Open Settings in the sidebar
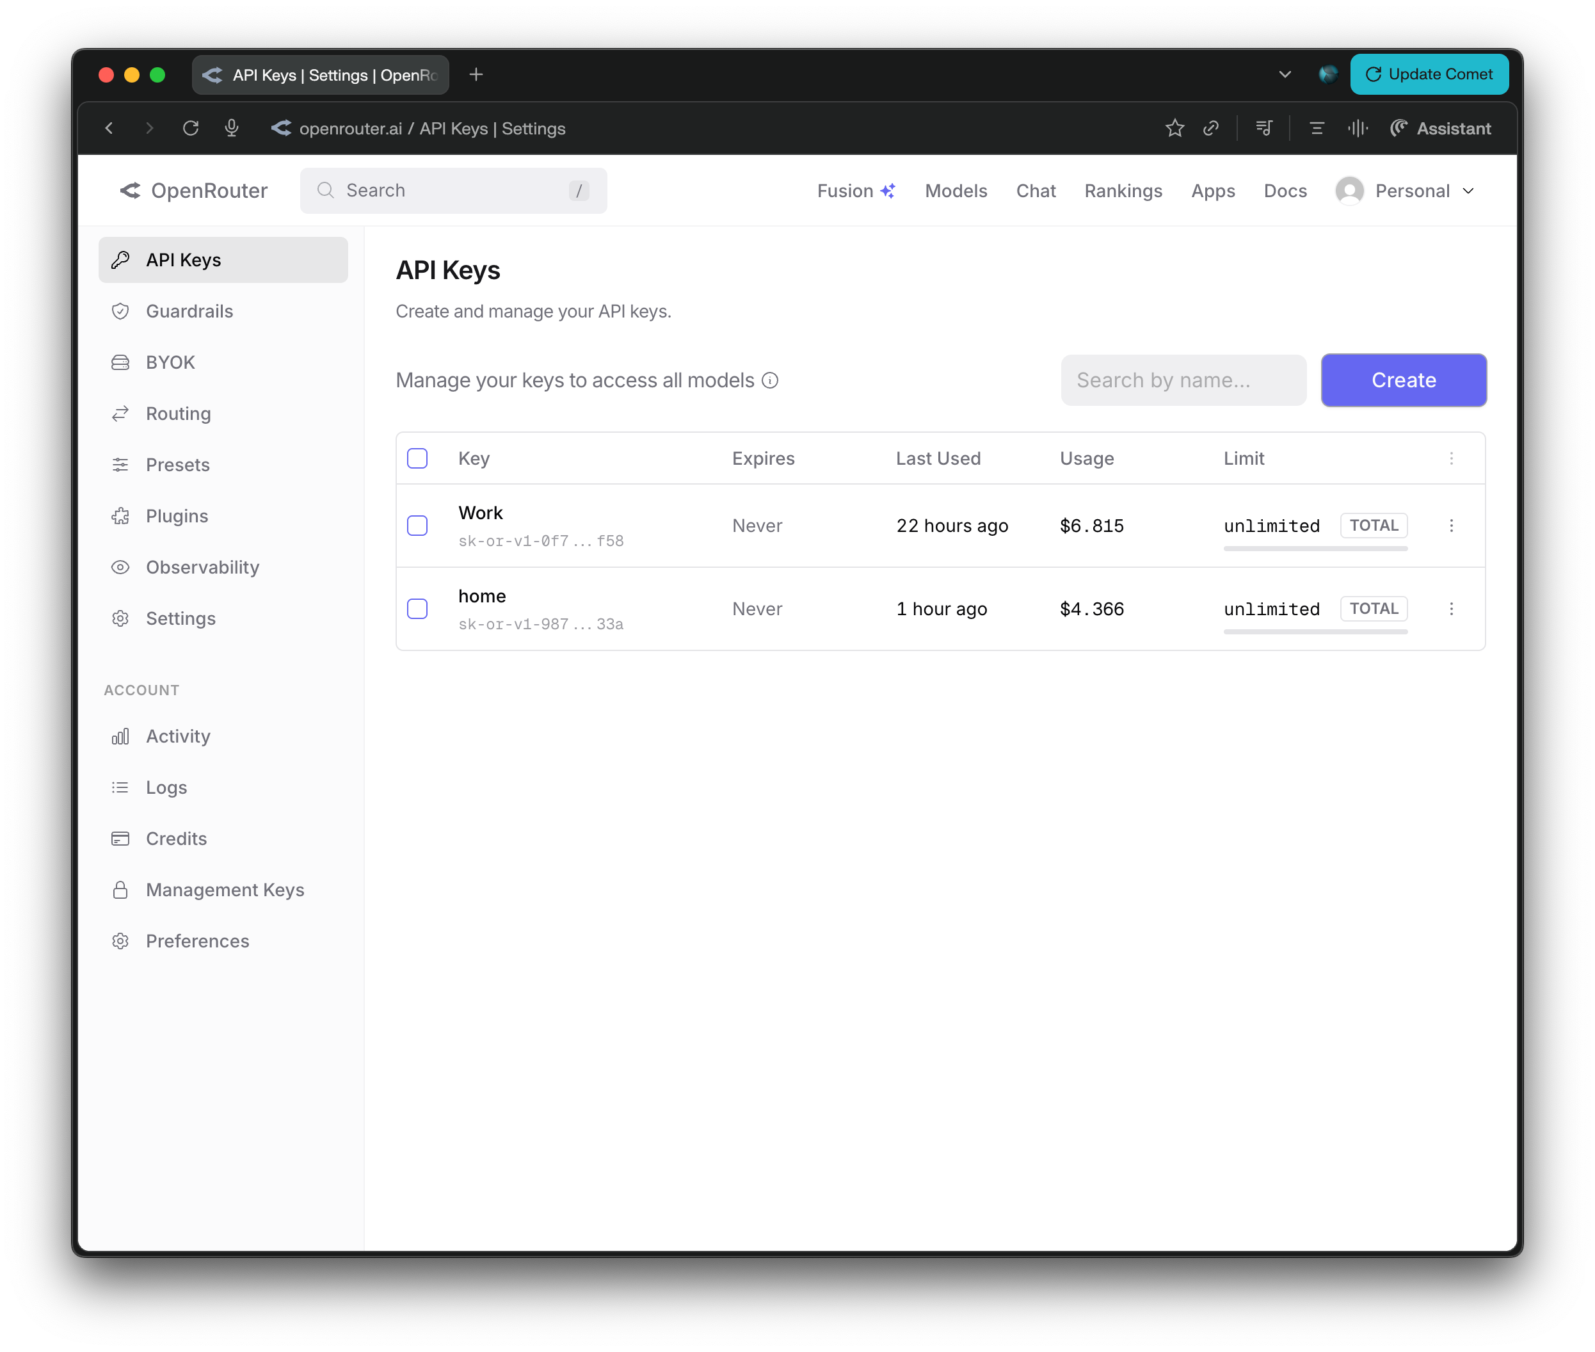 (223, 618)
